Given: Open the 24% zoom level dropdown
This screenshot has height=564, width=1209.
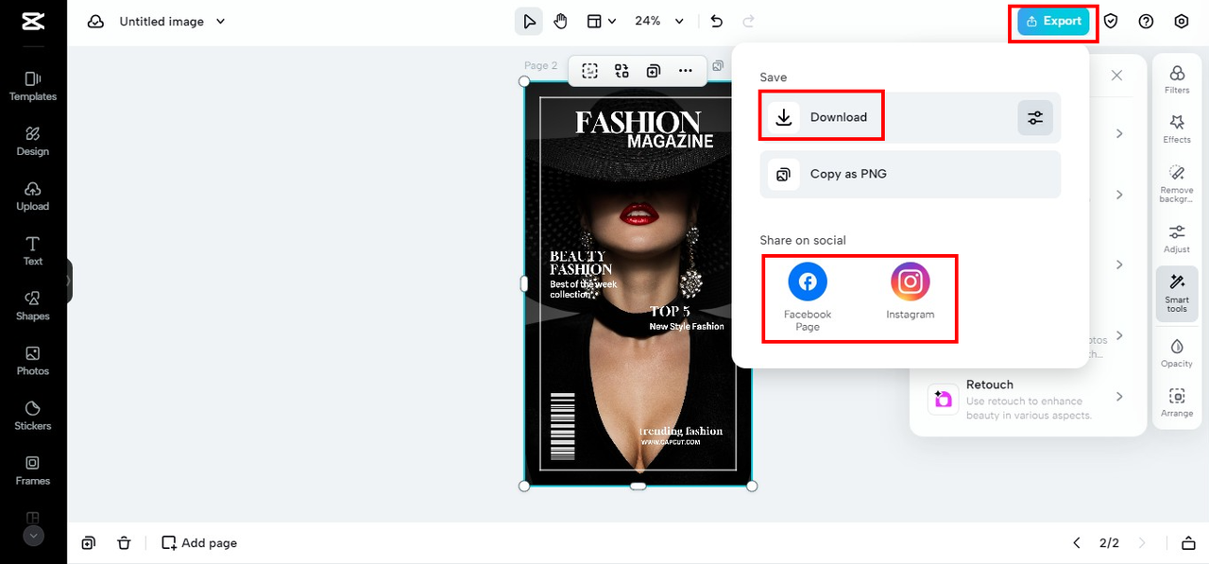Looking at the screenshot, I should point(658,22).
